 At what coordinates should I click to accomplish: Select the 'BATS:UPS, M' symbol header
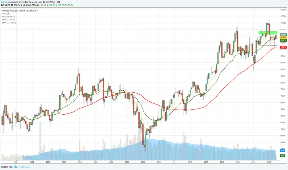pos(7,5)
